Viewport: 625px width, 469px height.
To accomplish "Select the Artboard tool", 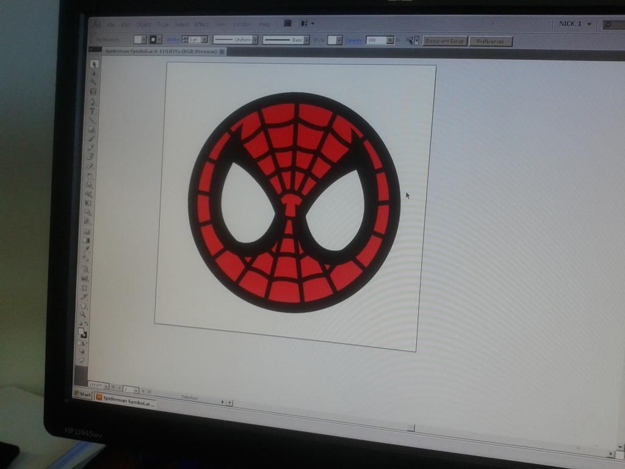I will [84, 288].
